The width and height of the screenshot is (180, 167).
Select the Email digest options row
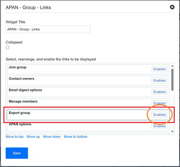(x=88, y=92)
